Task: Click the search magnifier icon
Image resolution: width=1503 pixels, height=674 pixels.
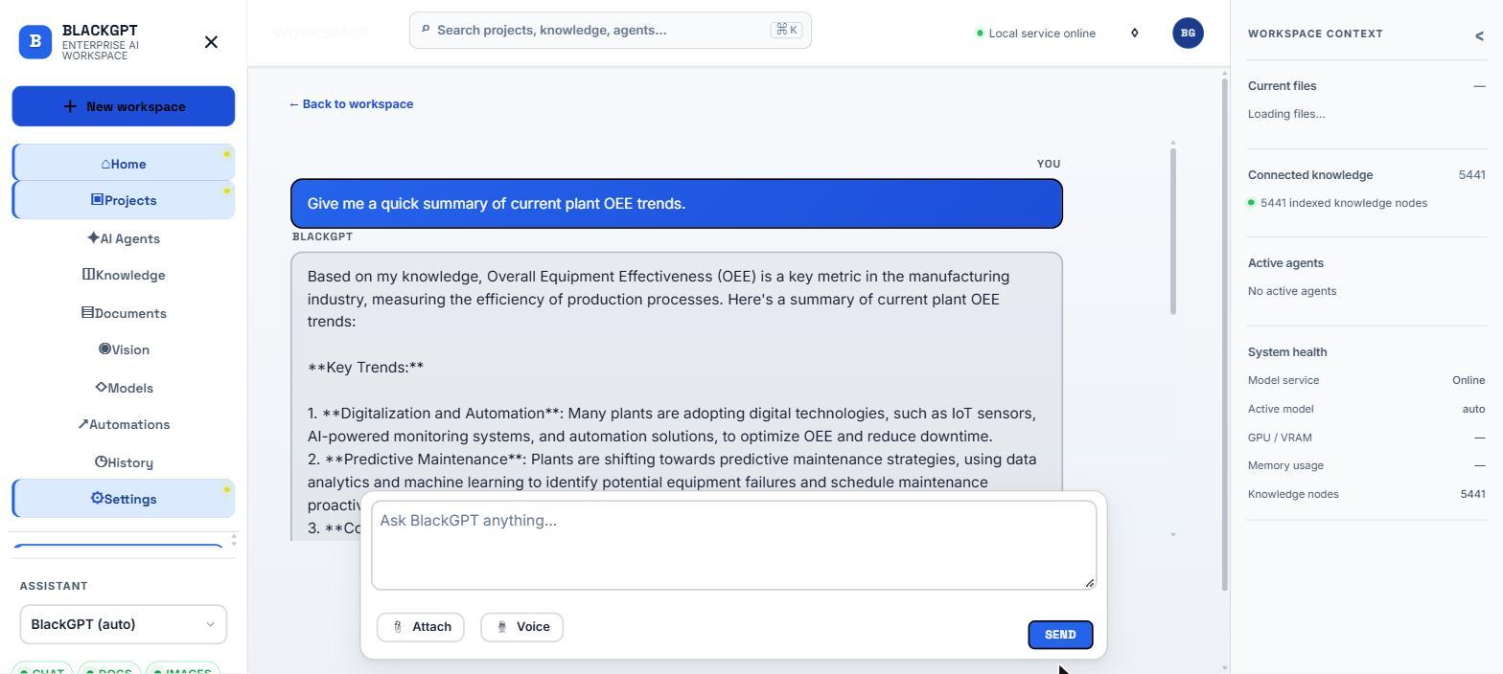Action: point(426,30)
